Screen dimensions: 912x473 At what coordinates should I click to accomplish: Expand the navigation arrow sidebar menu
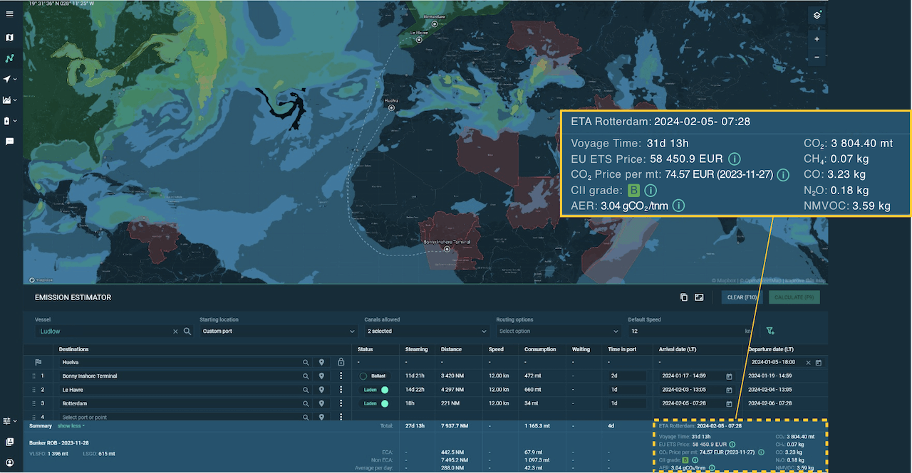tap(11, 79)
